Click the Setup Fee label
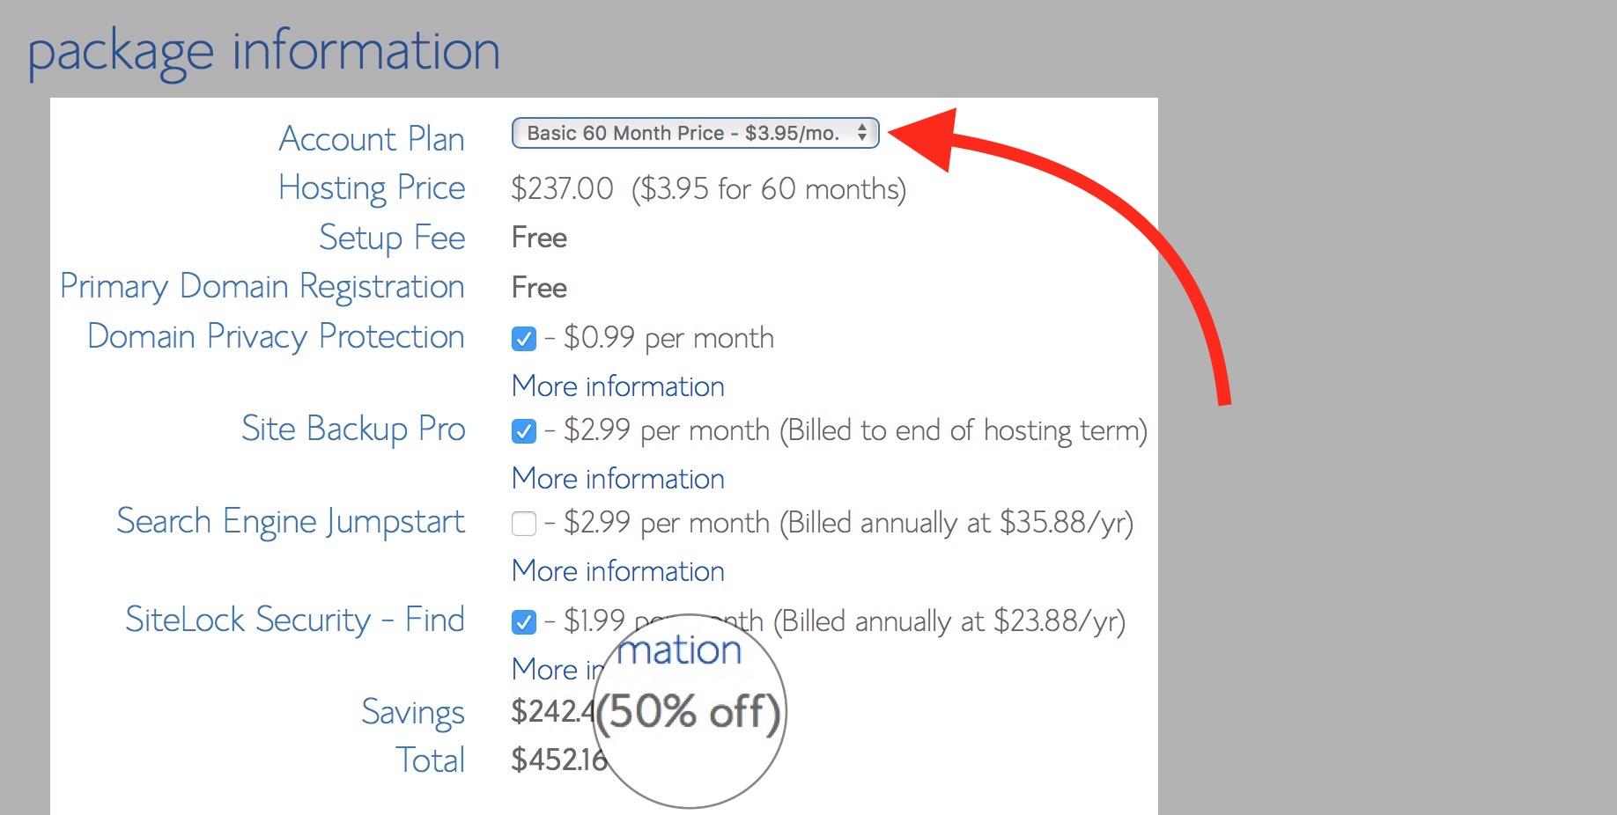1617x815 pixels. click(x=392, y=237)
